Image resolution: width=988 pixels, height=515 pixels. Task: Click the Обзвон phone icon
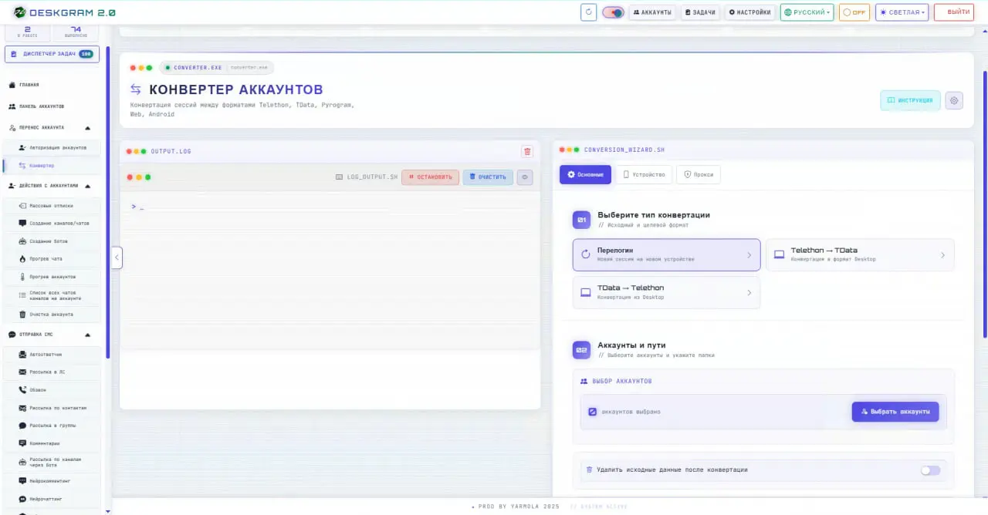click(x=22, y=390)
